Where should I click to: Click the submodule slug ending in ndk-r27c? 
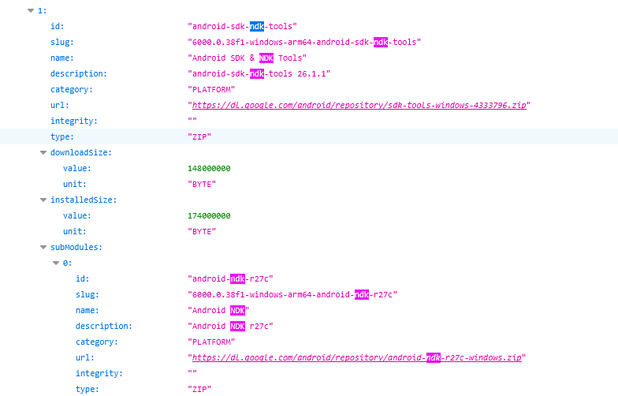click(x=292, y=295)
